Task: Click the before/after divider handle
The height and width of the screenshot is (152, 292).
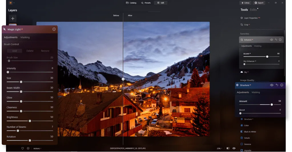Action: coord(123,79)
